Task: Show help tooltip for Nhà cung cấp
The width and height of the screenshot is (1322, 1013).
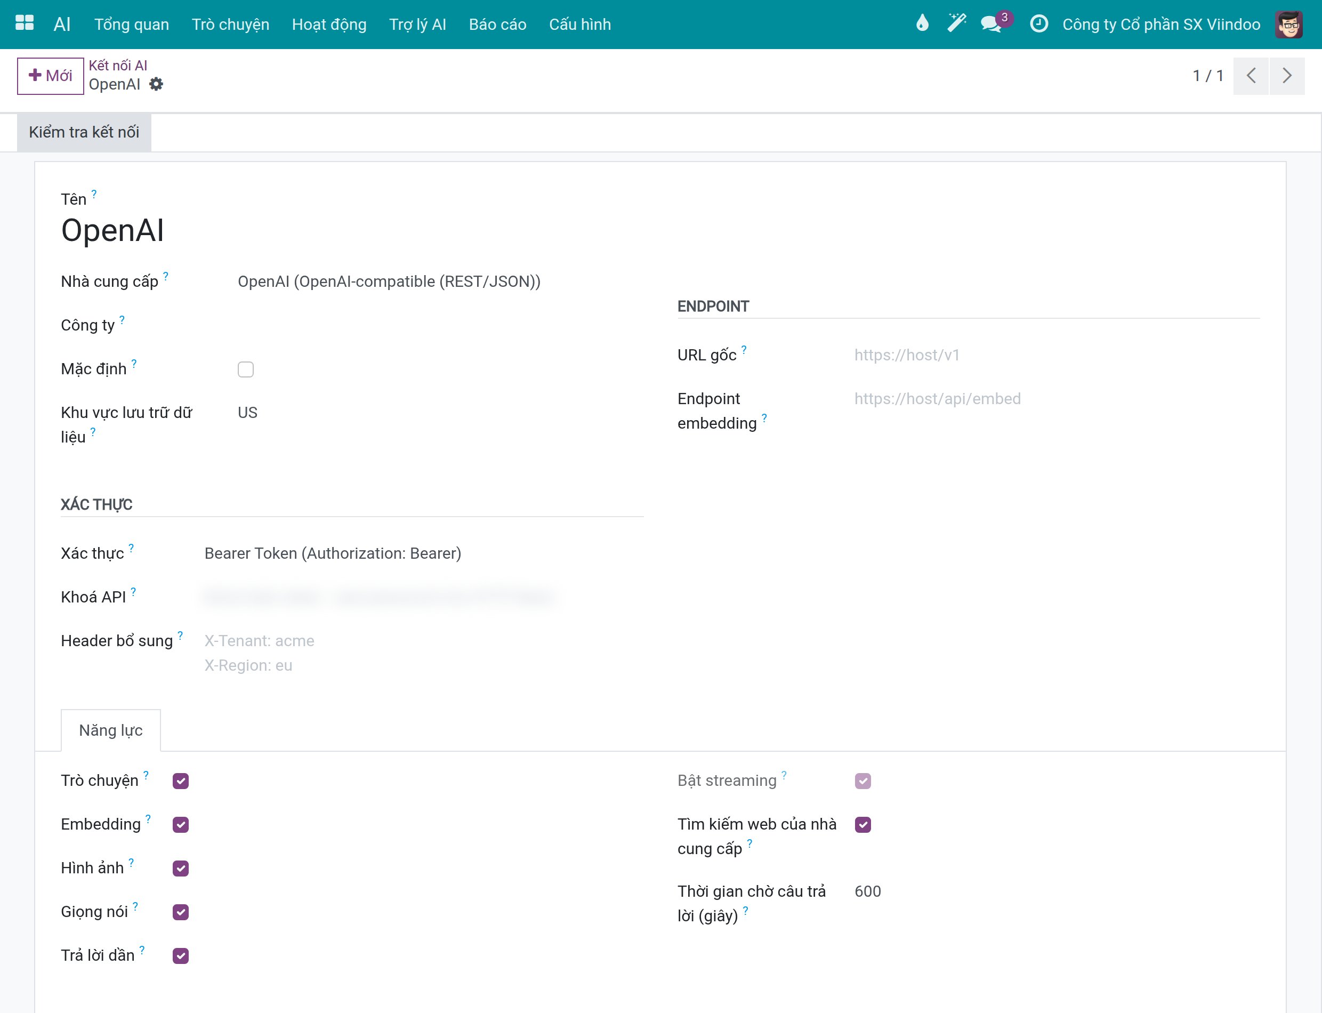Action: [x=166, y=276]
